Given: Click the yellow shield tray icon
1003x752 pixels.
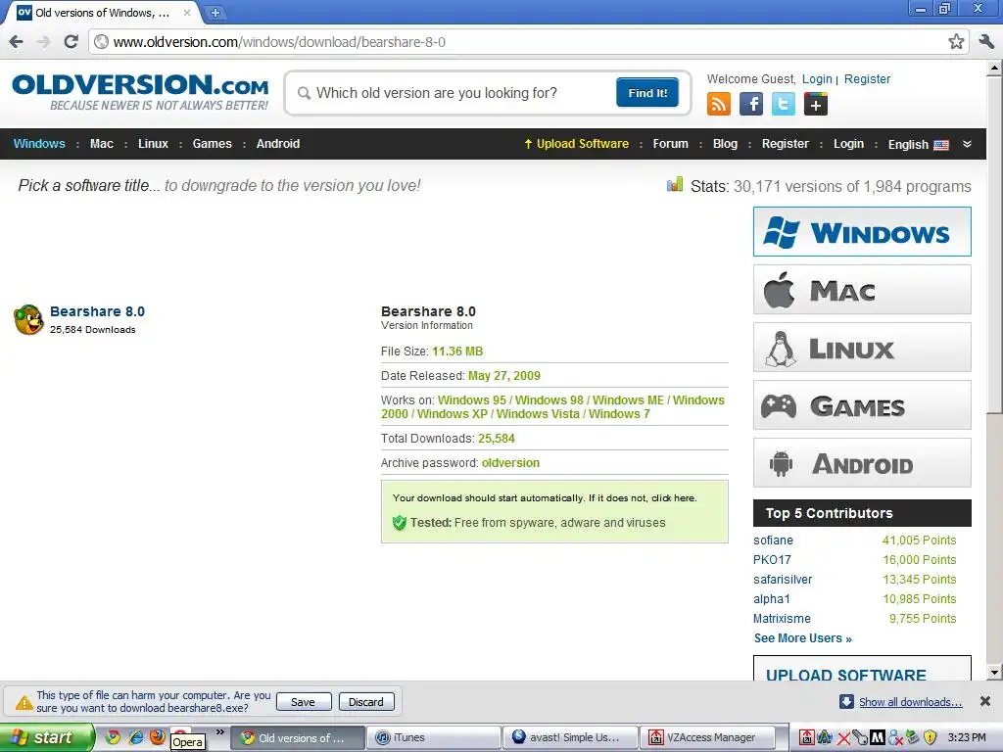Looking at the screenshot, I should click(x=930, y=737).
